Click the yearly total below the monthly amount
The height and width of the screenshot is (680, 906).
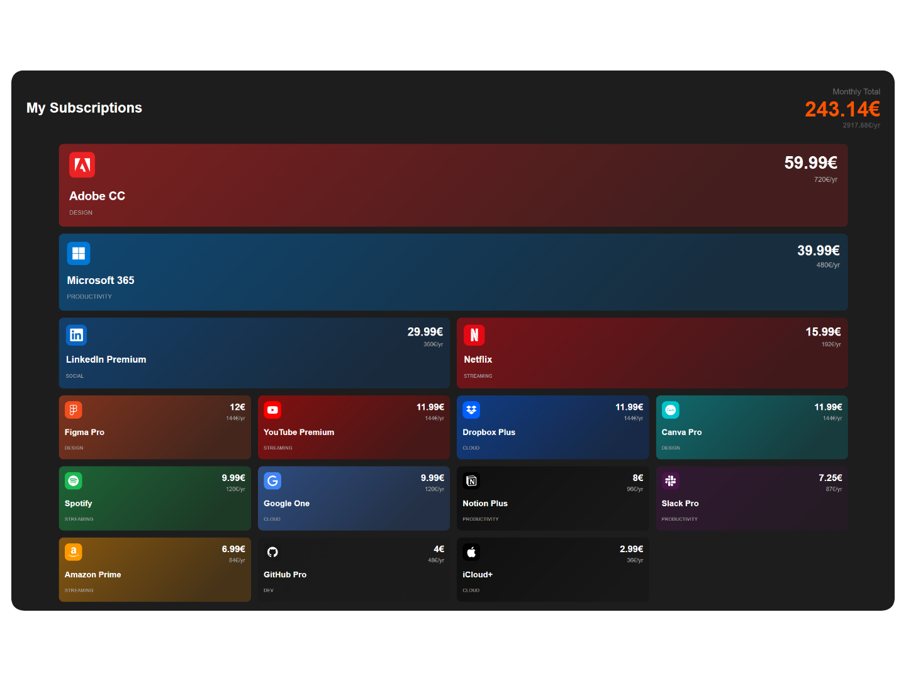tap(861, 125)
